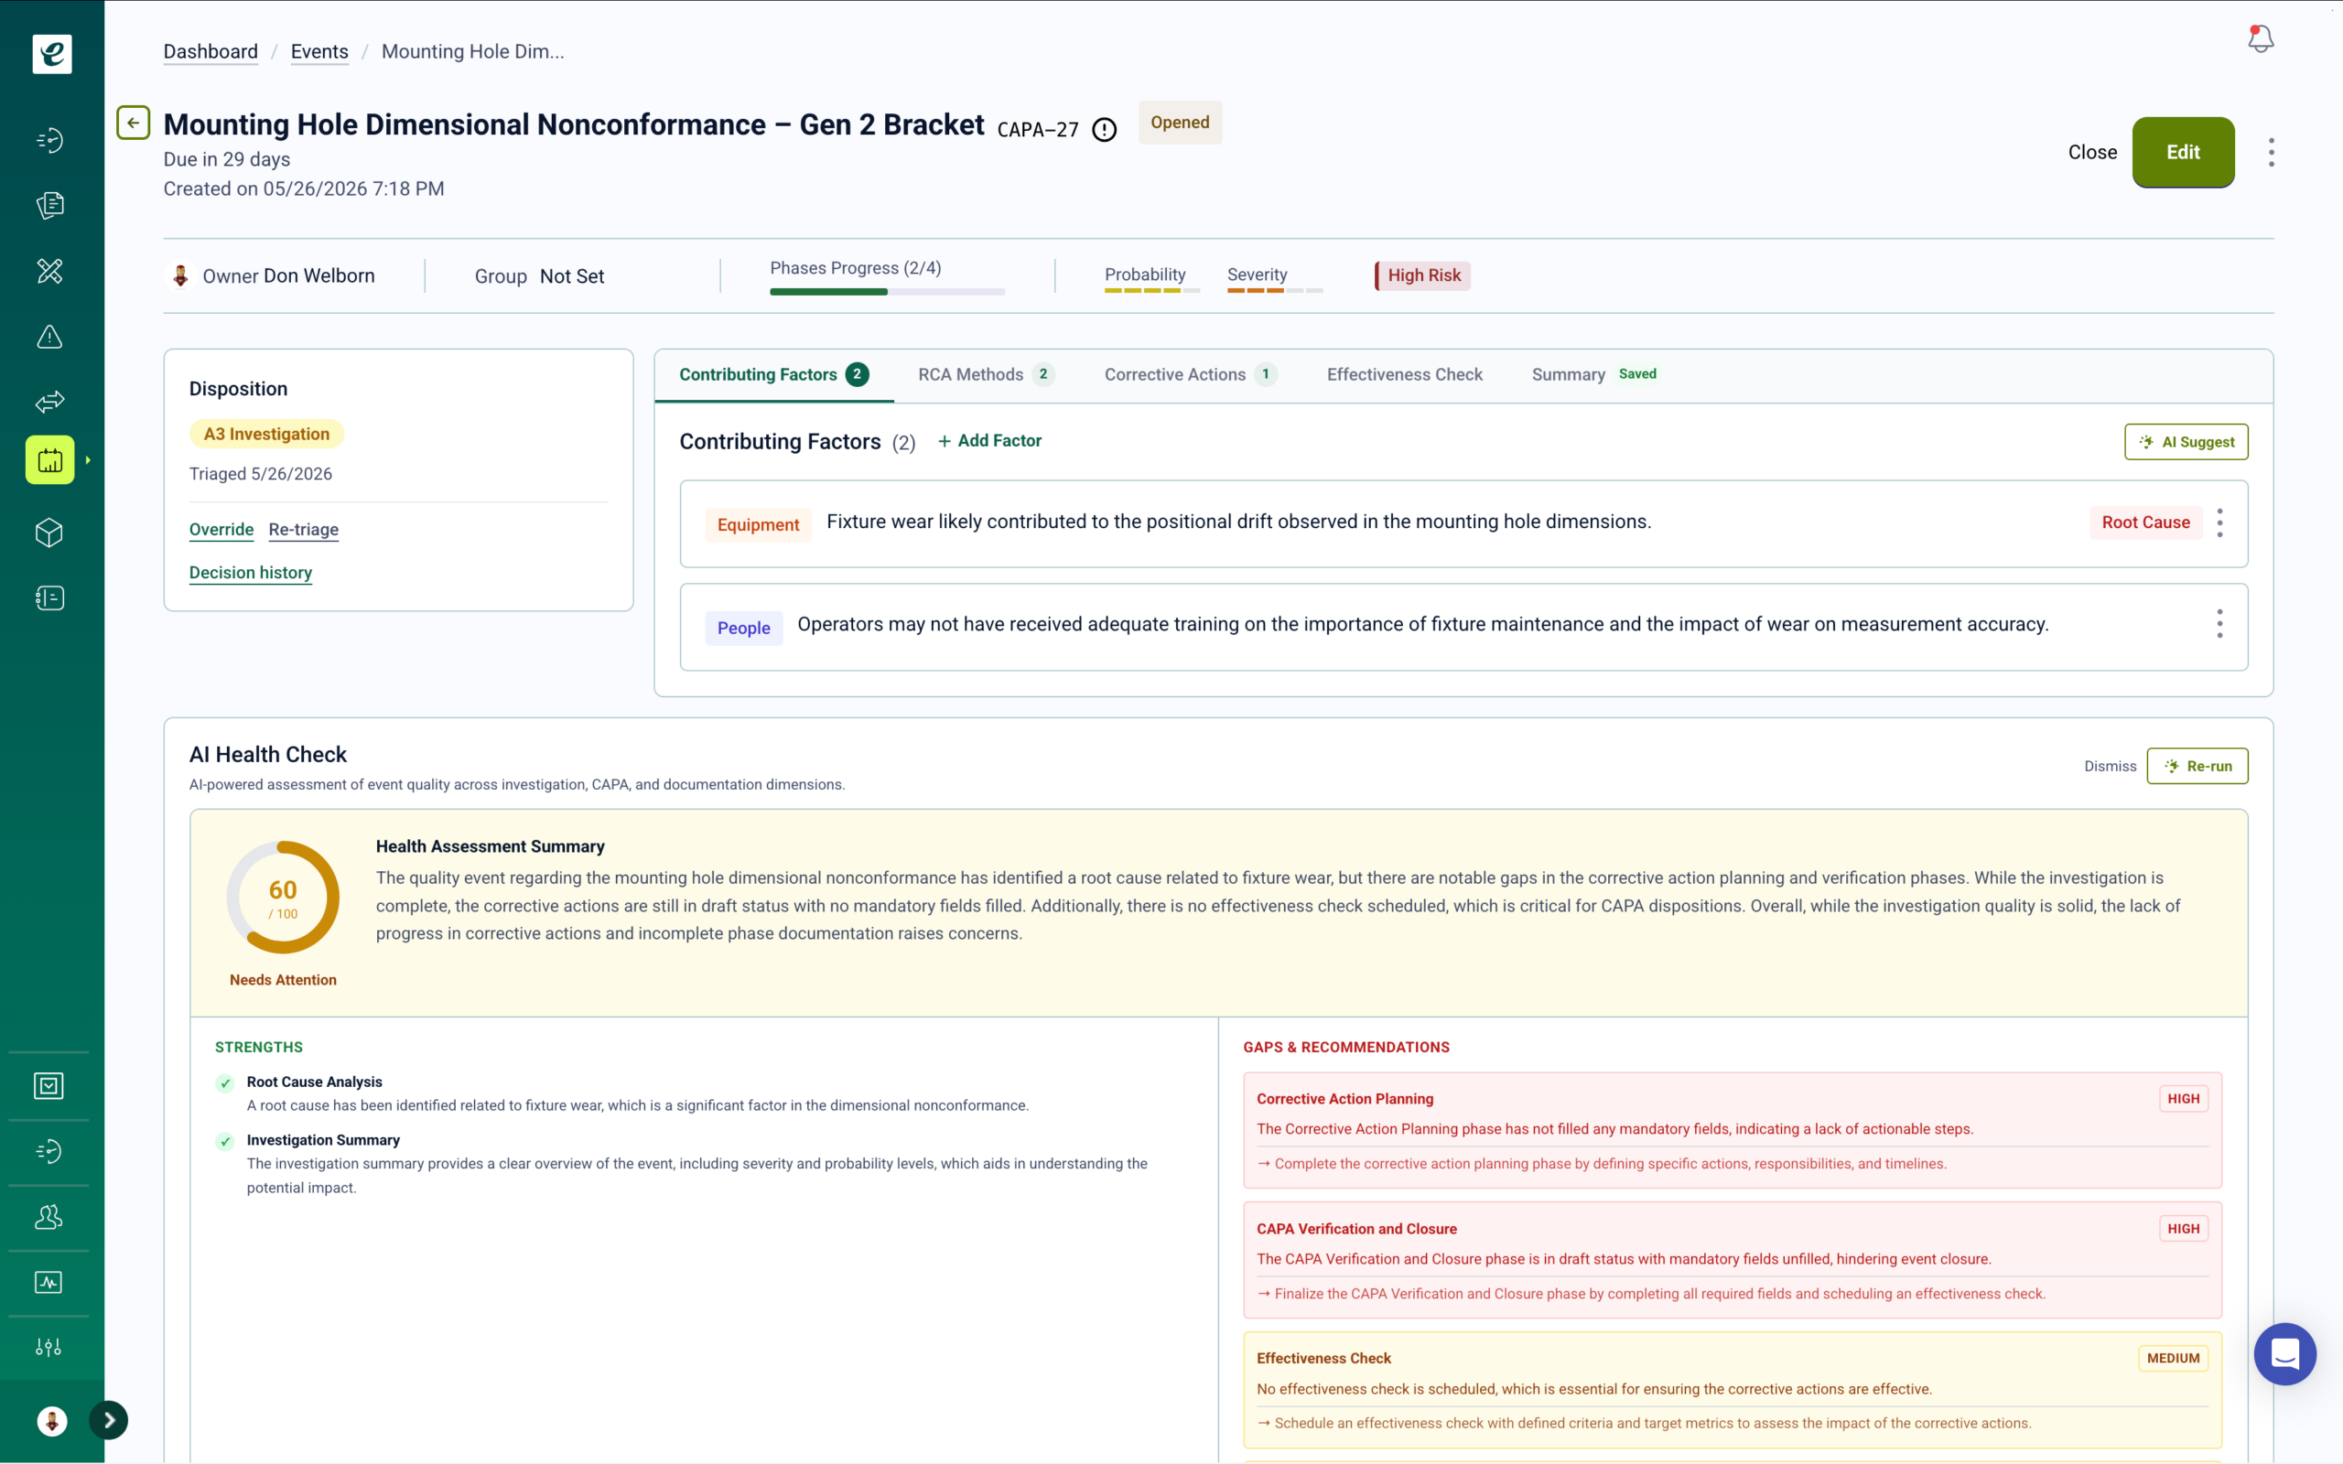Select the highlighted calendar icon in sidebar

pyautogui.click(x=49, y=460)
